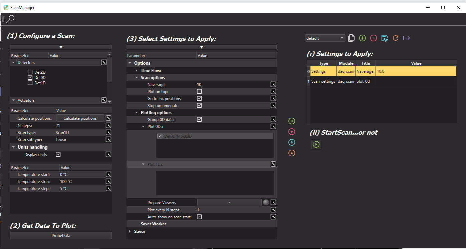Click the detectors tree vertical scrollbar

click(109, 69)
